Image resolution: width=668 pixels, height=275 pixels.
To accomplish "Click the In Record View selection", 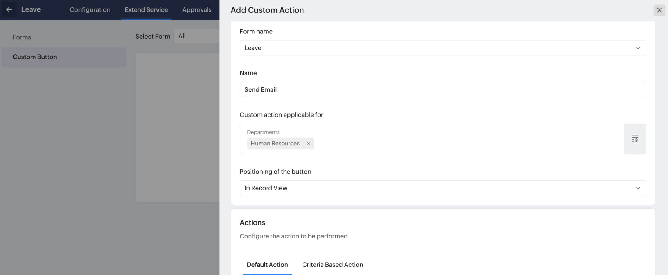I will click(266, 188).
